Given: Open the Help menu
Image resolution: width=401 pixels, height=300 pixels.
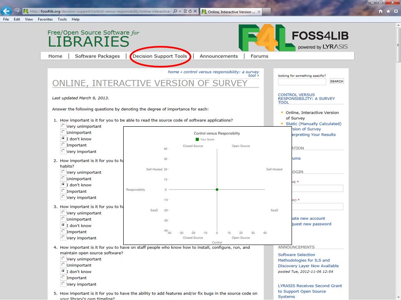Looking at the screenshot, I should (x=76, y=19).
